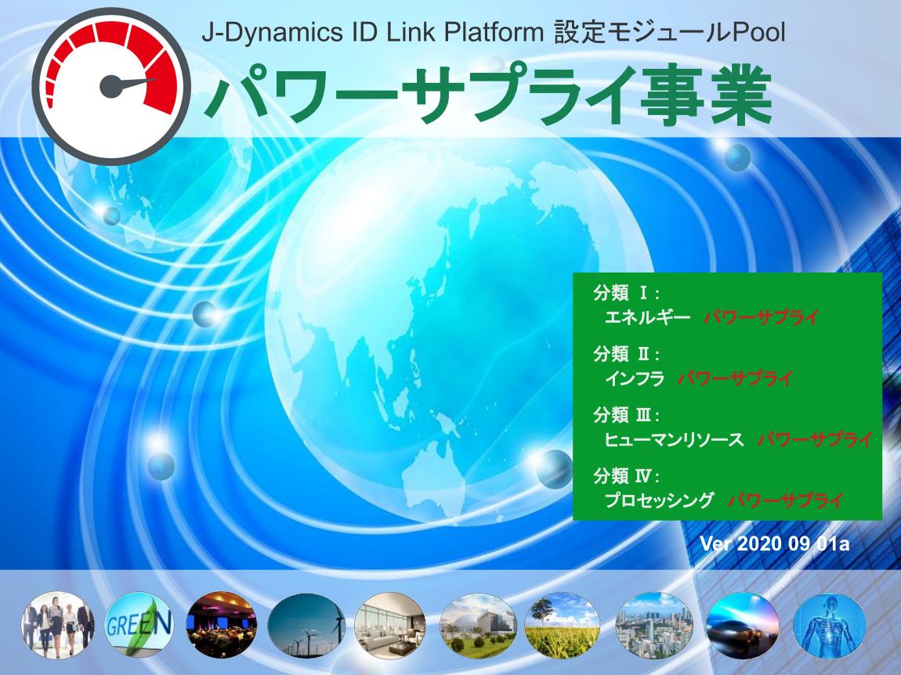
Task: Select インフラ under 分類 Ⅱ
Action: [635, 378]
